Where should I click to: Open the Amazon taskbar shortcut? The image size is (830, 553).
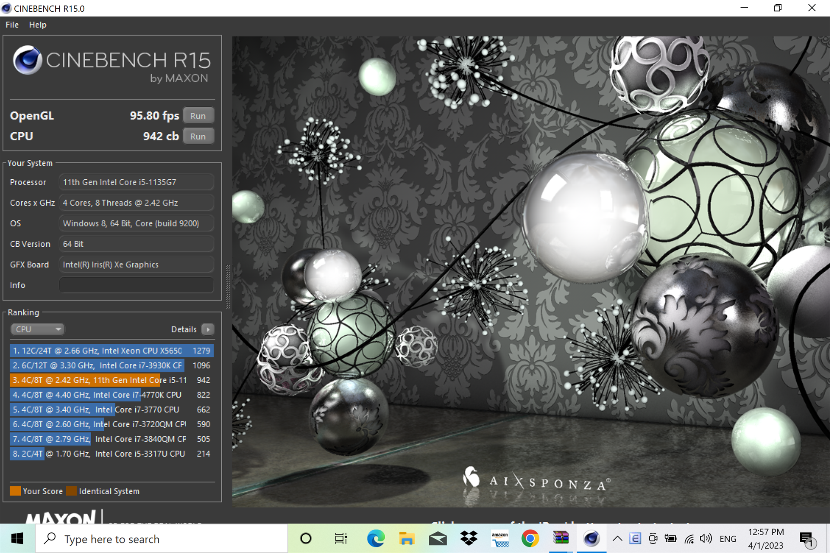pos(500,539)
